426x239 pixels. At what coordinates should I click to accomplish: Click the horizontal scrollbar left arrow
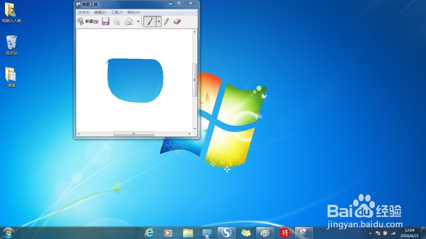[x=78, y=134]
